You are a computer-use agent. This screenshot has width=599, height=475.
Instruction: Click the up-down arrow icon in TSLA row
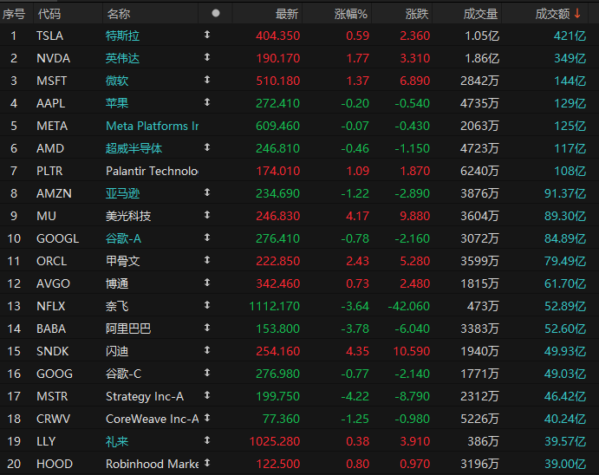pos(207,35)
